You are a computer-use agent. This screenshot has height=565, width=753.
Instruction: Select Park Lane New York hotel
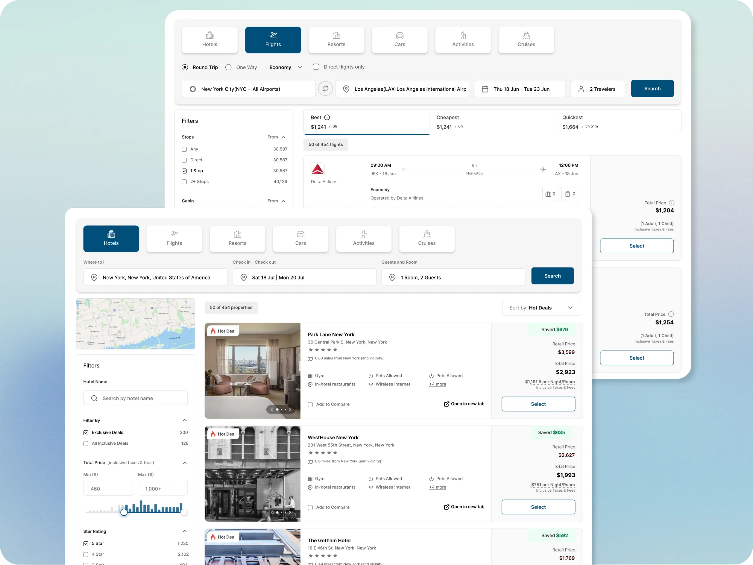pyautogui.click(x=538, y=404)
